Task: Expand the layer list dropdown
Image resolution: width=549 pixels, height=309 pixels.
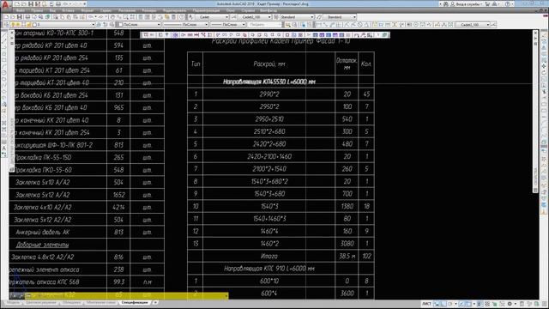Action: [94, 25]
